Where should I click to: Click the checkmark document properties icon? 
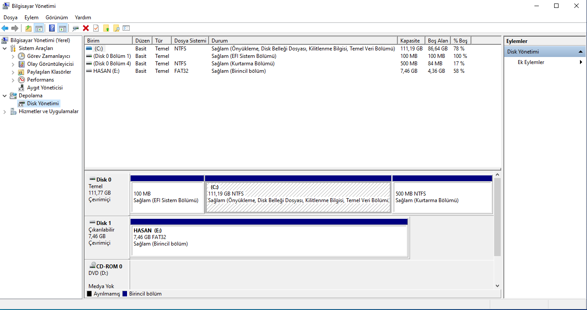pyautogui.click(x=96, y=28)
